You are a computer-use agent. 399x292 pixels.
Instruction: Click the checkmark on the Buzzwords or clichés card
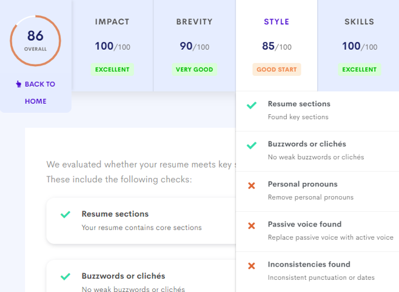[x=65, y=276]
